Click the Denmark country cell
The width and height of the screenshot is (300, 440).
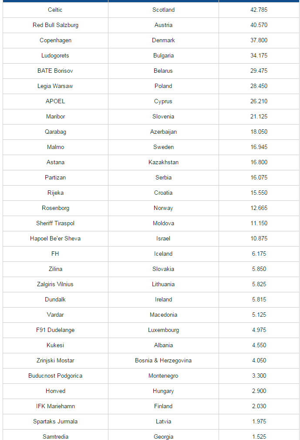[163, 40]
